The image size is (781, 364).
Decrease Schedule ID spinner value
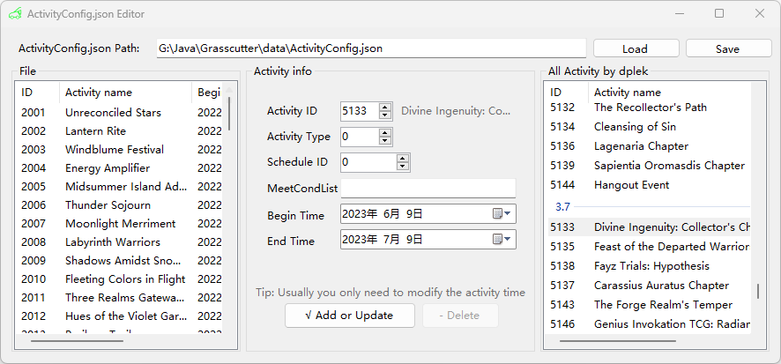tap(403, 167)
